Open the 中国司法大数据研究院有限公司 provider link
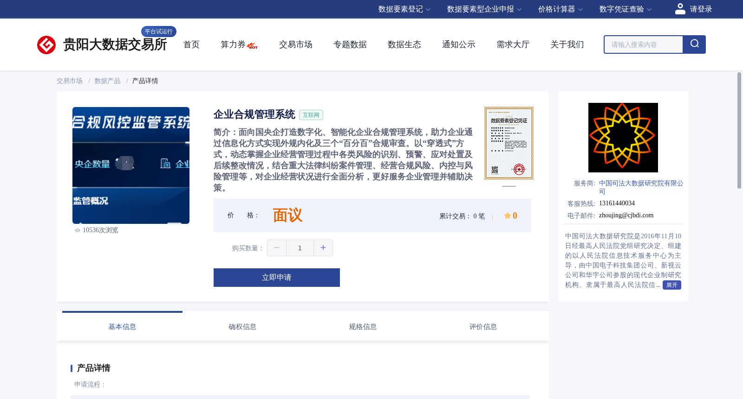The image size is (743, 399). click(641, 187)
